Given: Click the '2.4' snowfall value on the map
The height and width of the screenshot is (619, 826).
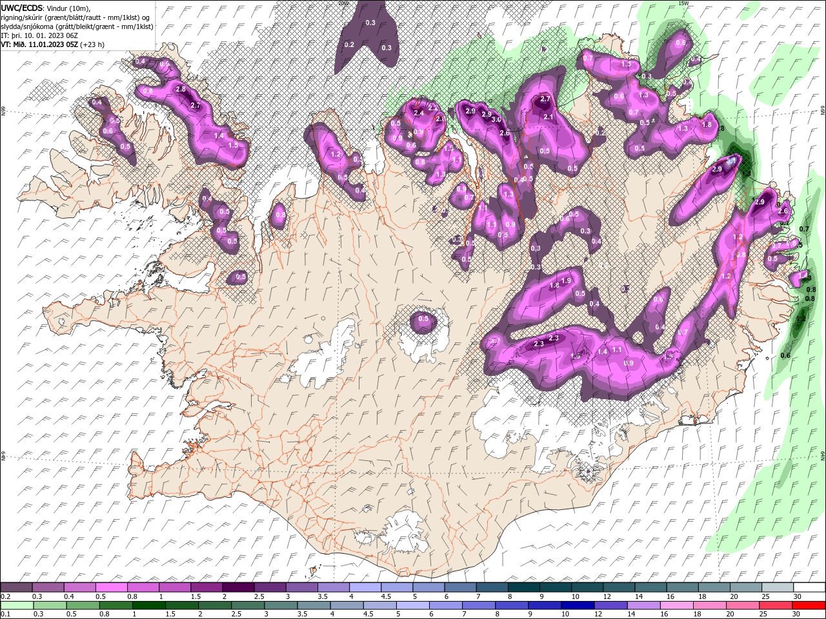Looking at the screenshot, I should click(x=419, y=113).
